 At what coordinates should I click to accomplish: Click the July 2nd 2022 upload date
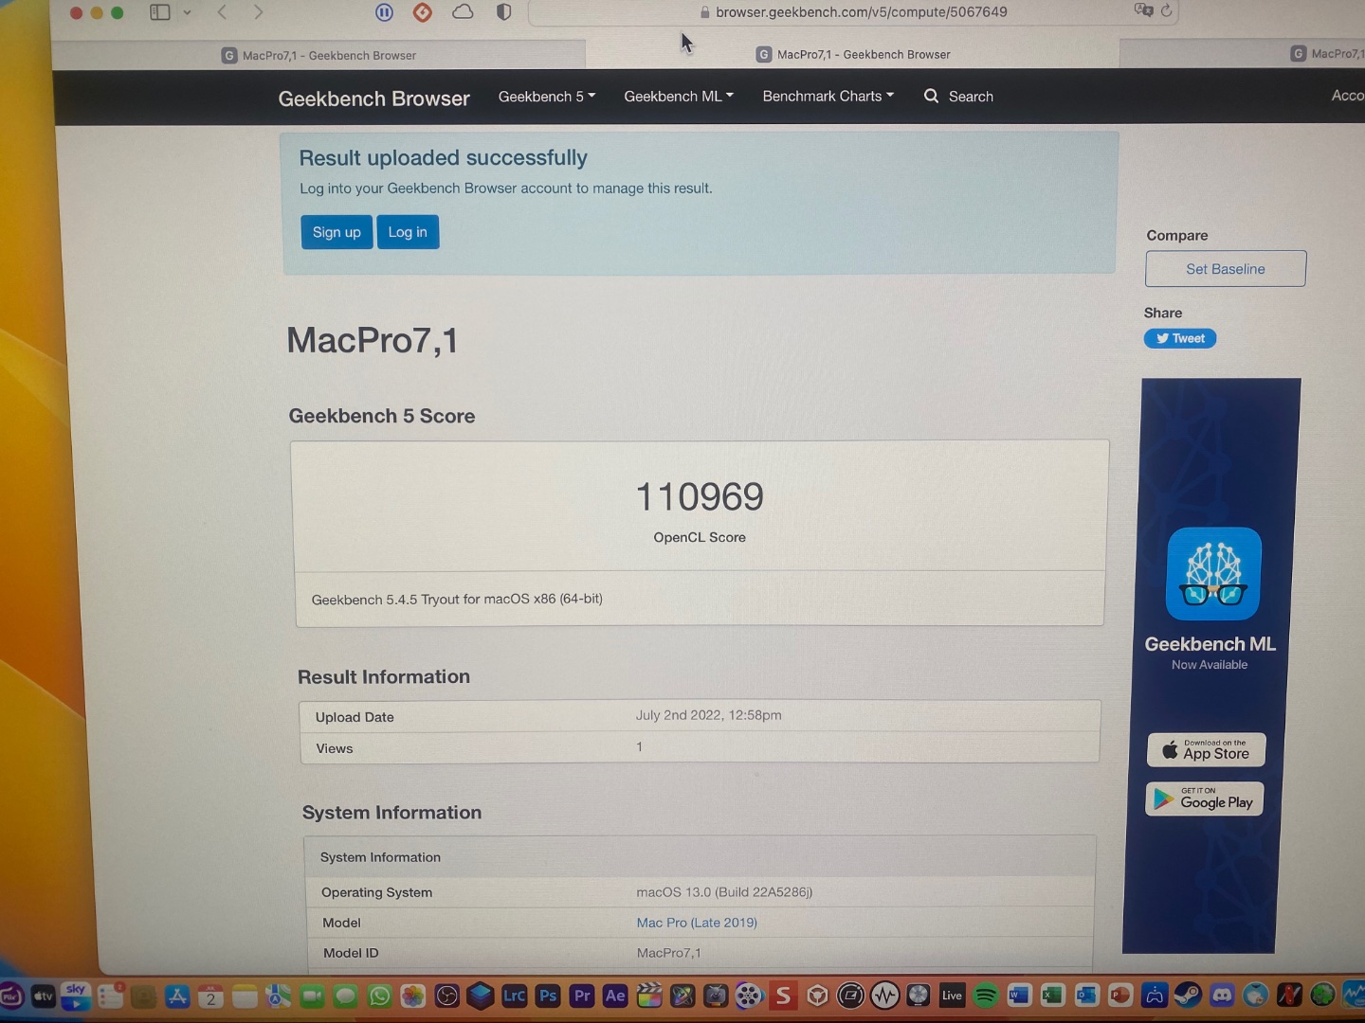pyautogui.click(x=708, y=715)
